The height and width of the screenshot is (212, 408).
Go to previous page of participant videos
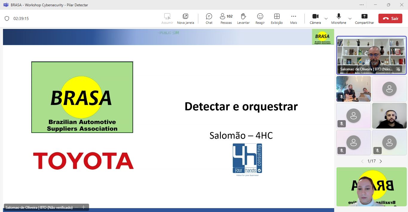[362, 161]
